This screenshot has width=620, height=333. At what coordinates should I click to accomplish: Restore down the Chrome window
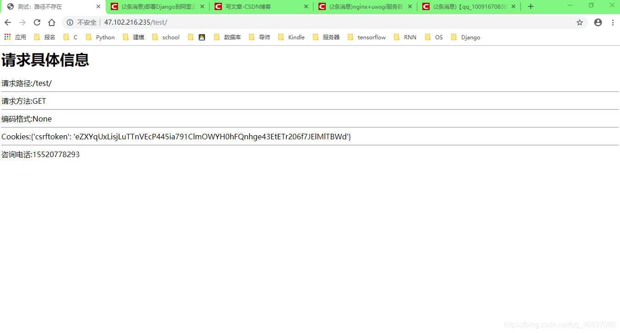[x=591, y=5]
